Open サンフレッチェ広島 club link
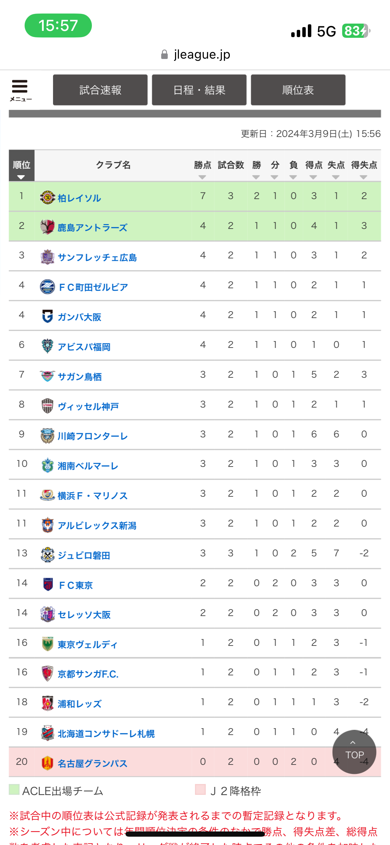The height and width of the screenshot is (845, 390). [x=97, y=257]
